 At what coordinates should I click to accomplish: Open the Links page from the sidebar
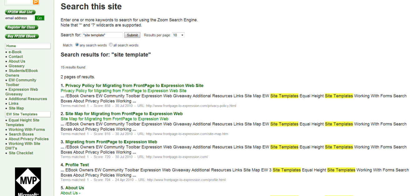[x=13, y=103]
